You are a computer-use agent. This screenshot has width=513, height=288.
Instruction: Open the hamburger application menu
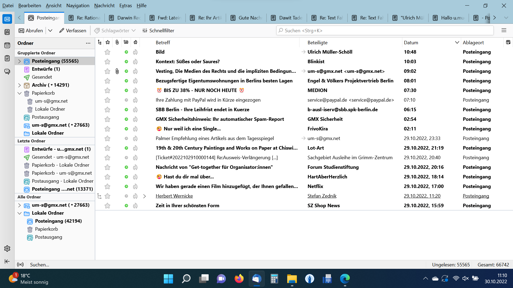point(504,30)
